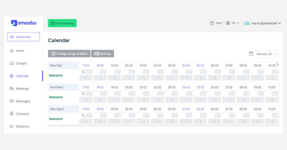The width and height of the screenshot is (287, 150).
Task: Open the Help link
Action: [219, 23]
